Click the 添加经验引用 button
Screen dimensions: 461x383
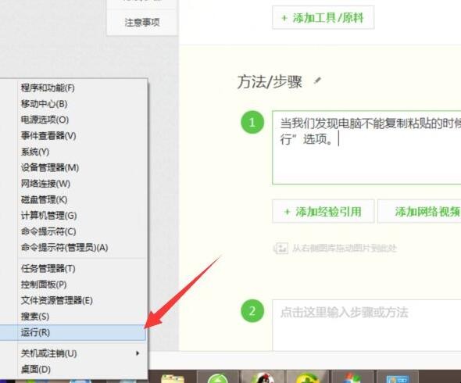click(x=323, y=212)
